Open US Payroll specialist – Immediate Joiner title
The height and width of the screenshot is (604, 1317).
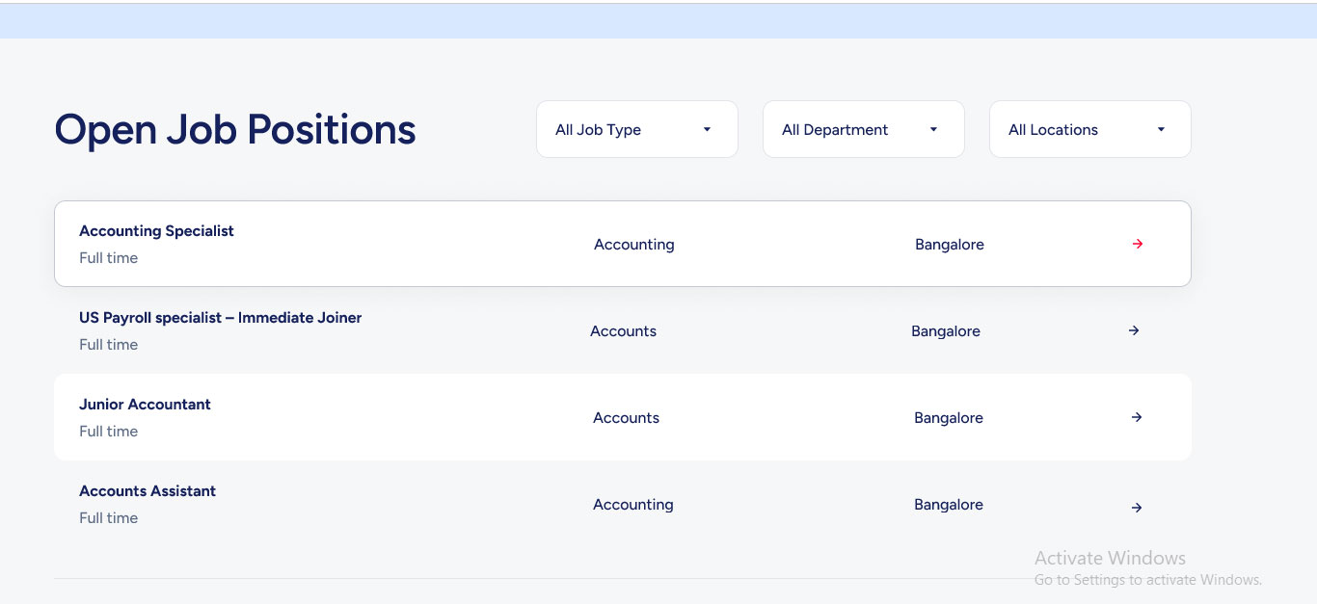pyautogui.click(x=220, y=318)
